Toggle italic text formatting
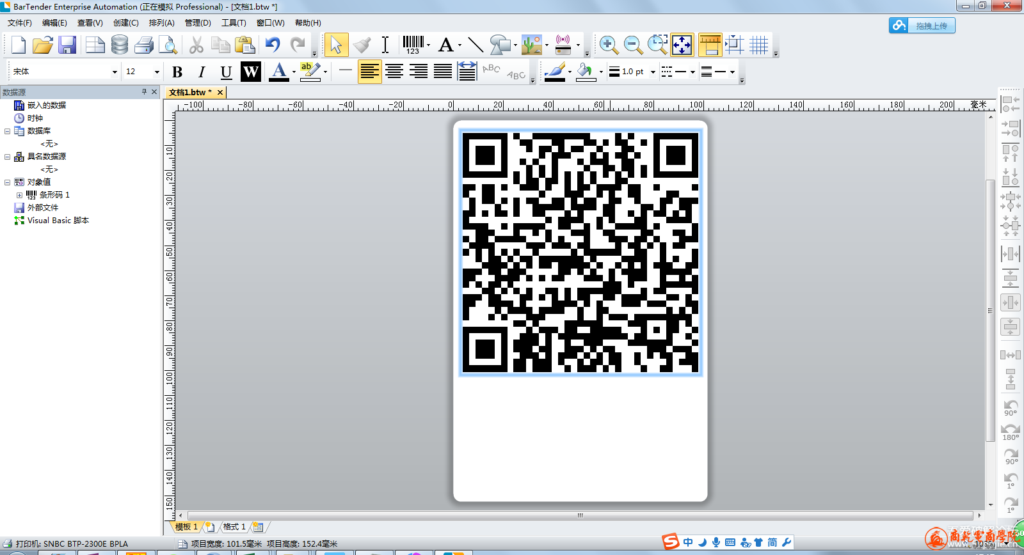The height and width of the screenshot is (555, 1024). pyautogui.click(x=202, y=72)
